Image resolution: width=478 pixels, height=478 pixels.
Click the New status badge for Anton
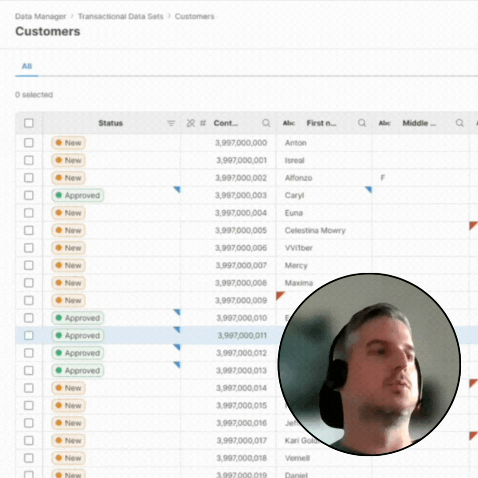click(69, 143)
